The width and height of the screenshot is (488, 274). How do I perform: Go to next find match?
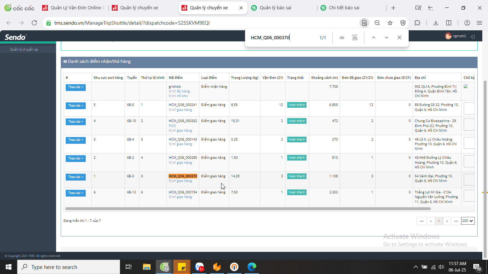(x=386, y=37)
